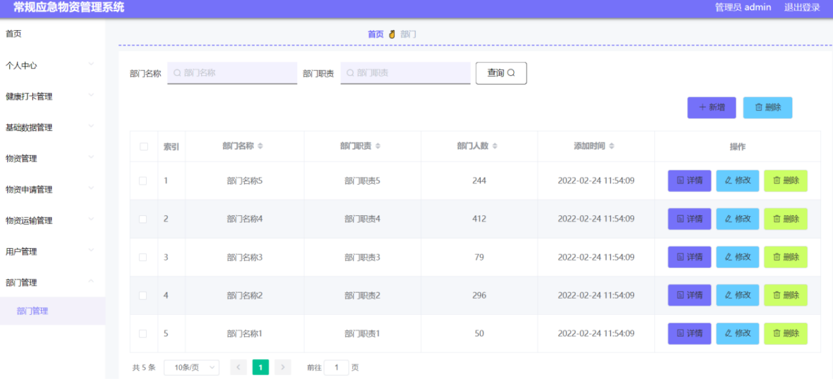Click 删除 for 部门名称1

(785, 334)
